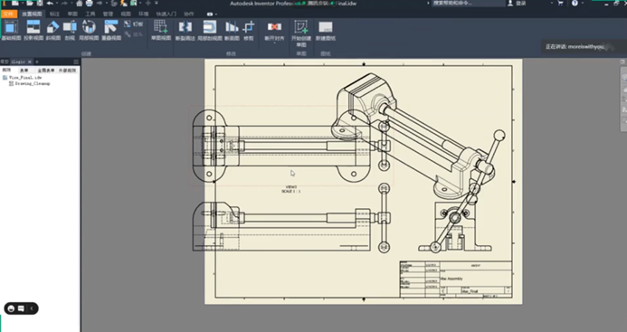This screenshot has height=332, width=627.
Task: Open the File (文件) menu
Action: coord(8,14)
